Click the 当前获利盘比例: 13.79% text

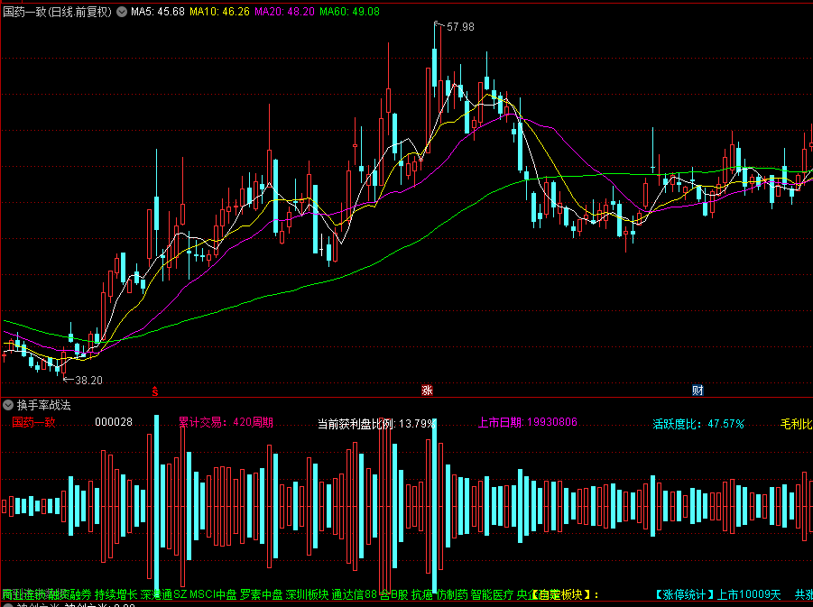coord(376,424)
